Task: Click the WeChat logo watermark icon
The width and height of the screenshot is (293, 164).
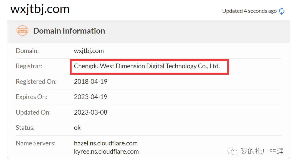Action: coord(233,151)
